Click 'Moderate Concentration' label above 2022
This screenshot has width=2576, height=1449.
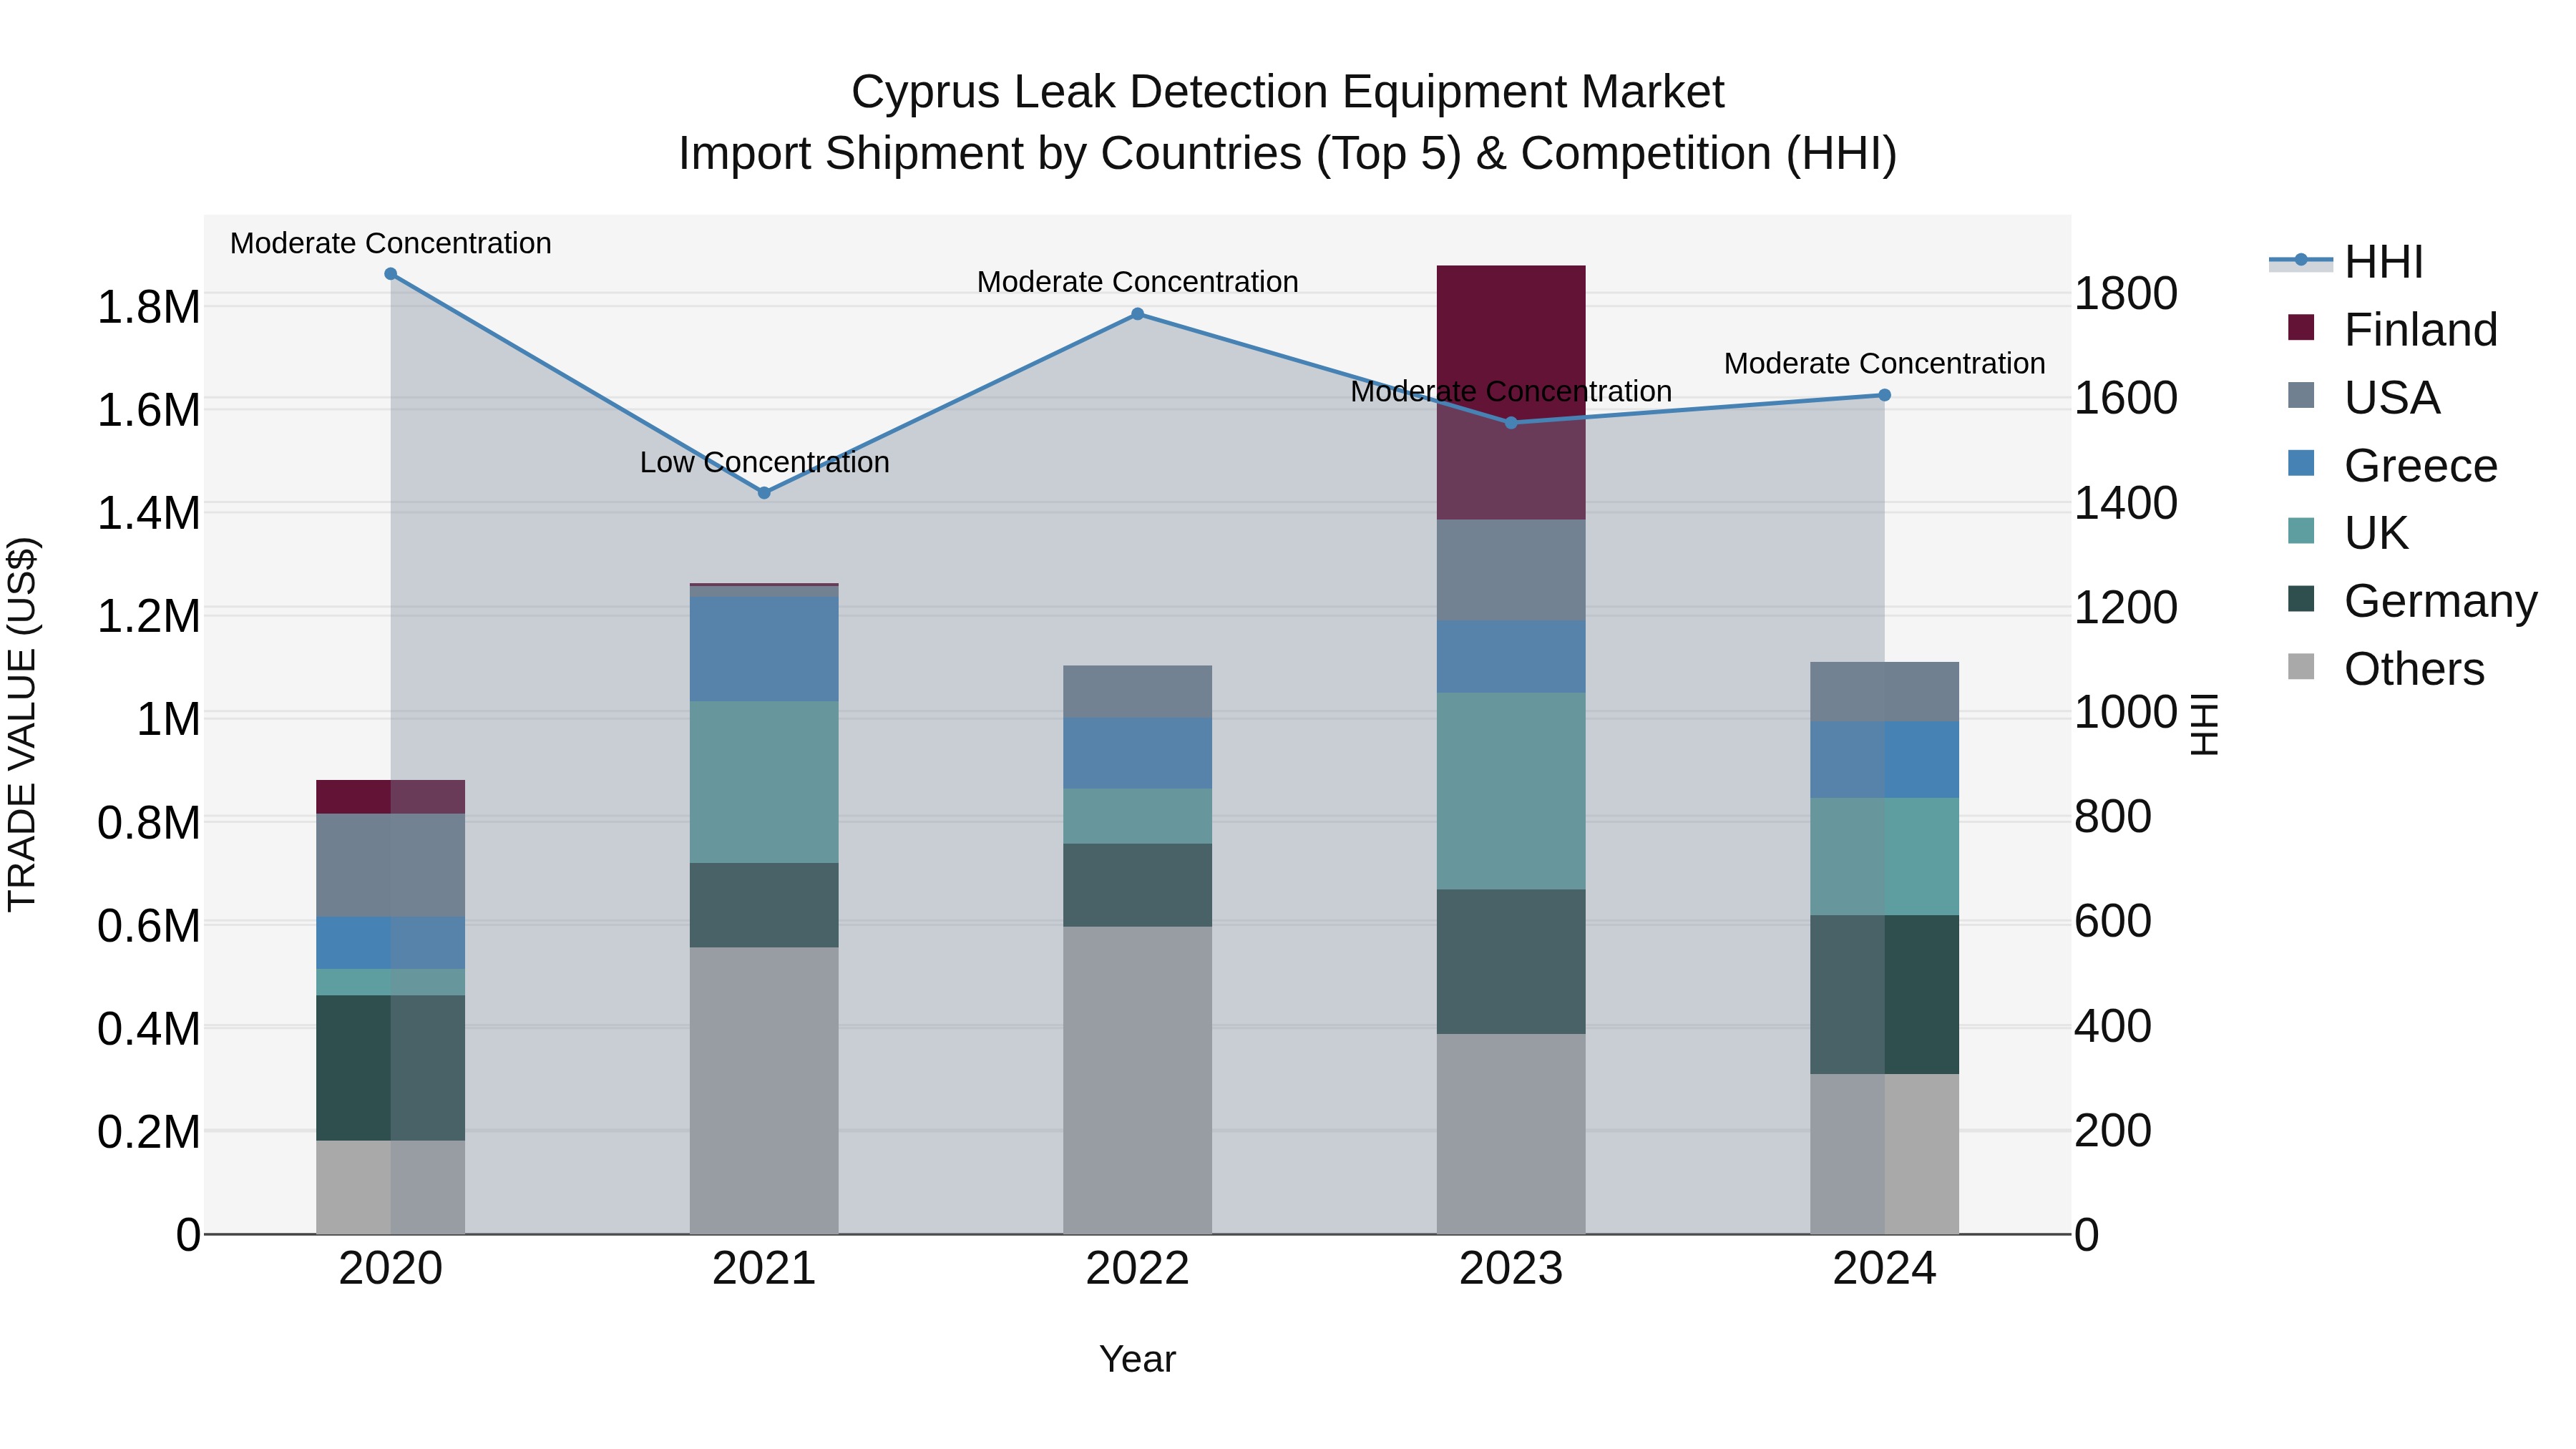tap(1137, 282)
